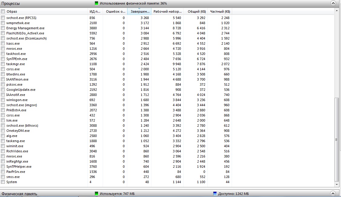Image resolution: width=341 pixels, height=197 pixels.
Task: Click the green Используется 747 МБ swatch
Action: tap(96, 194)
